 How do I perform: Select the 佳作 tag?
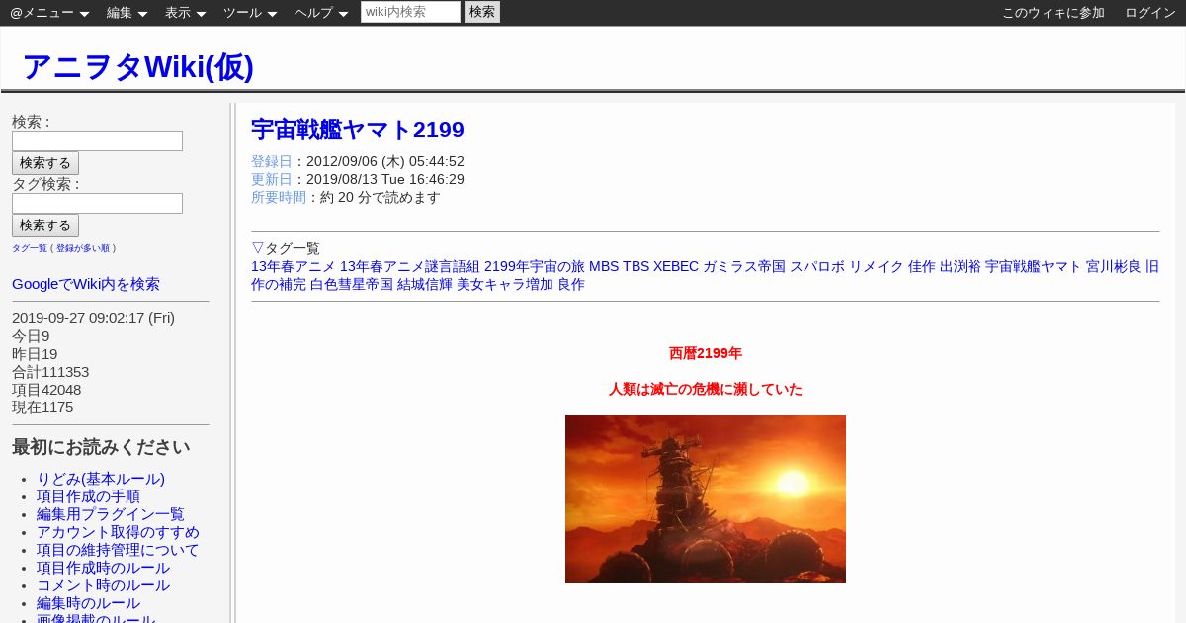pyautogui.click(x=922, y=266)
